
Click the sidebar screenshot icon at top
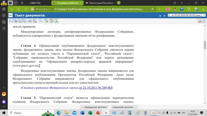click(4, 9)
